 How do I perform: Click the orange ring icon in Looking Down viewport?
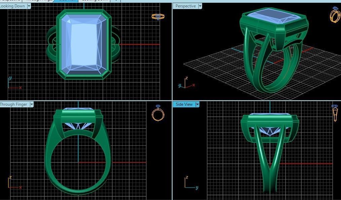tap(158, 17)
